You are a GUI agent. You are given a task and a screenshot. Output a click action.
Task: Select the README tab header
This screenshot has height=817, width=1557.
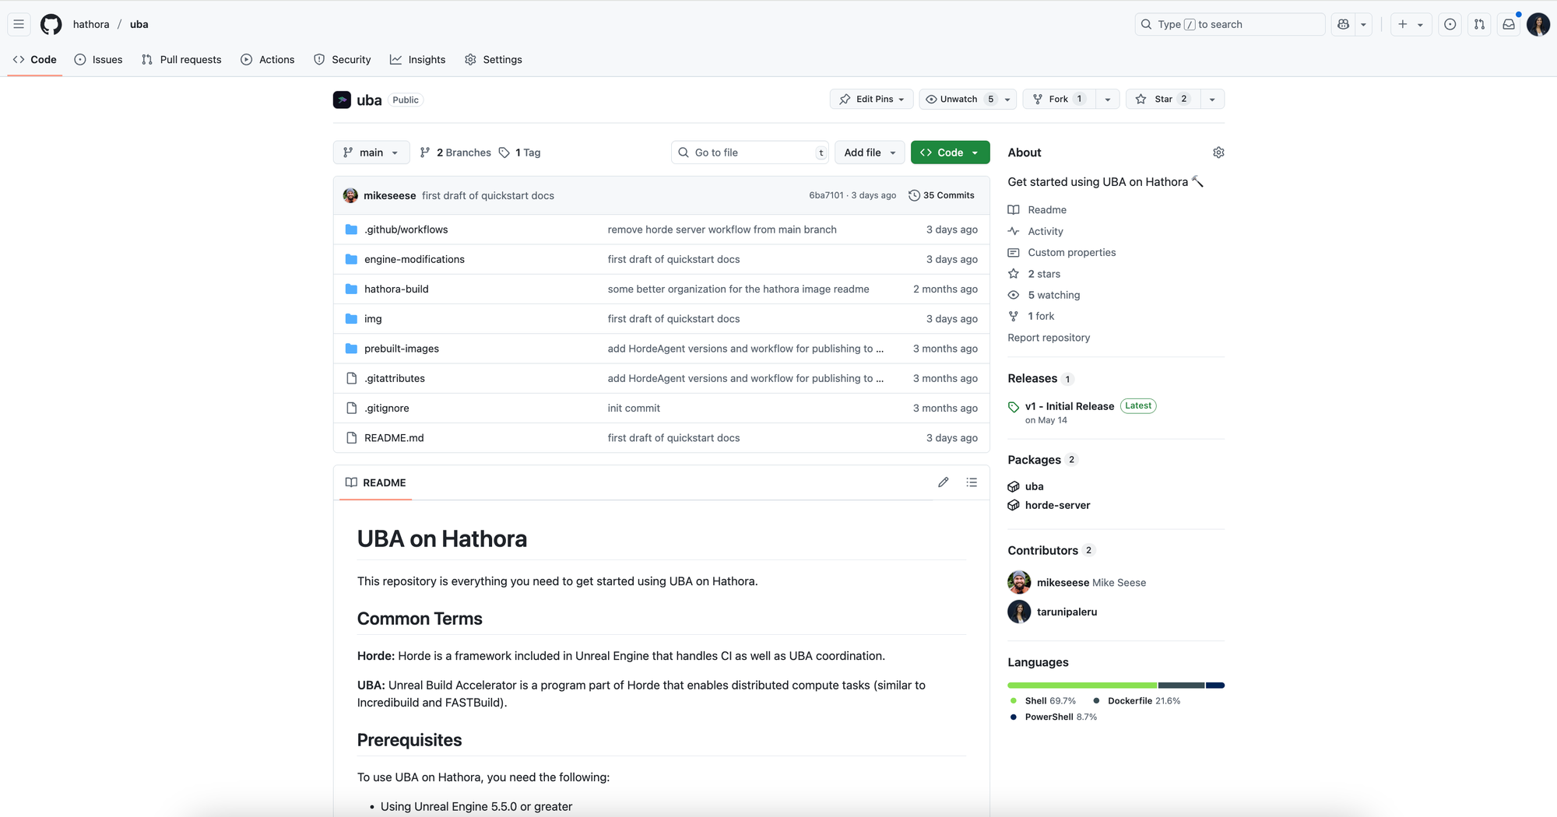376,482
